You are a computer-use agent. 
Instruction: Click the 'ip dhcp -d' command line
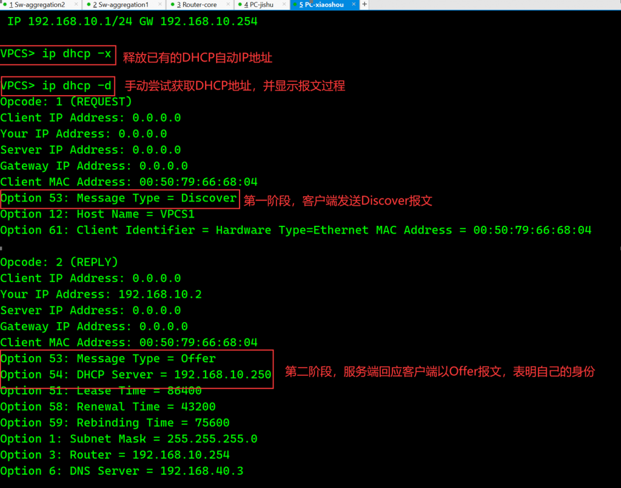(x=57, y=86)
